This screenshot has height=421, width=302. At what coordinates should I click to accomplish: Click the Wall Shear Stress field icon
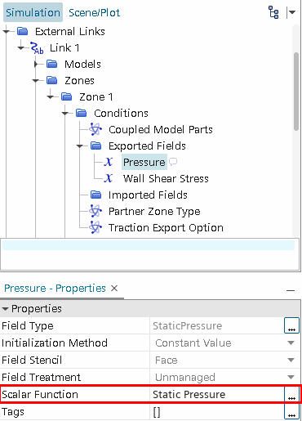click(x=109, y=178)
